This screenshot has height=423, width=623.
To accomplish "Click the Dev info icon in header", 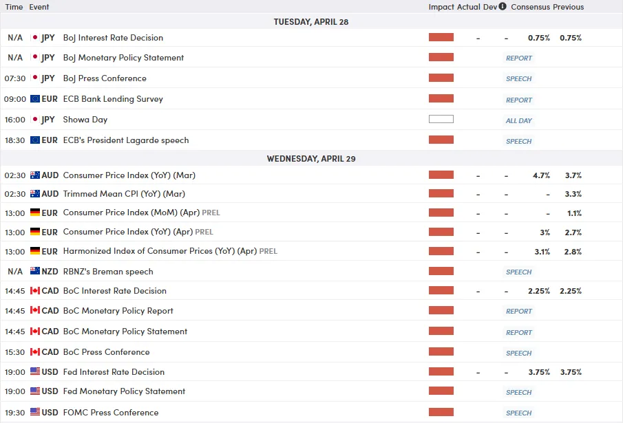I will click(503, 6).
